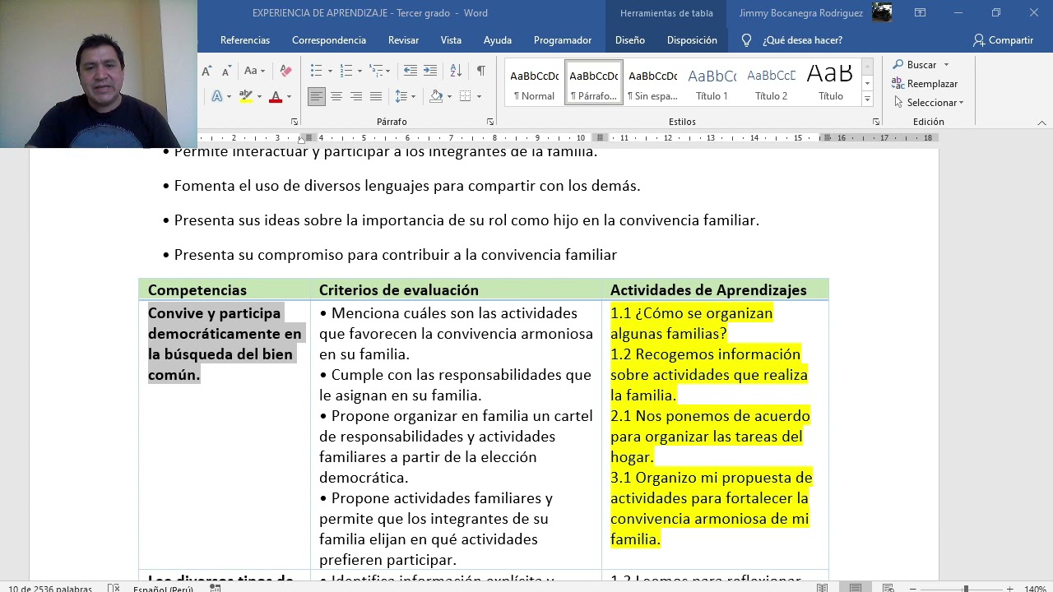The image size is (1053, 592).
Task: Open the Referencias tab
Action: click(245, 39)
